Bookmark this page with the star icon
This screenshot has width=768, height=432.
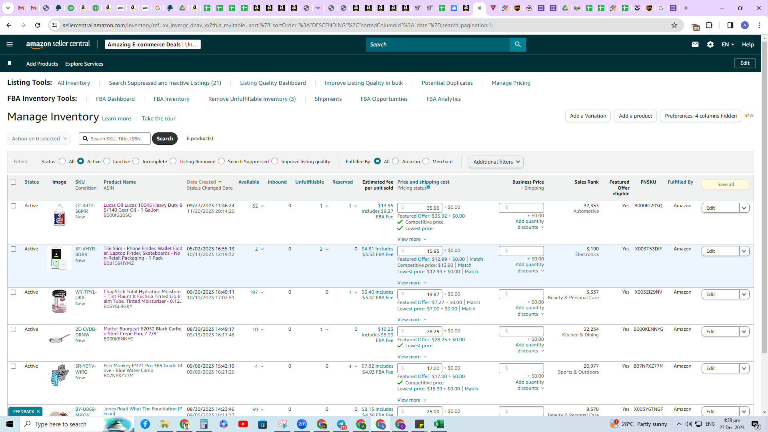point(674,25)
